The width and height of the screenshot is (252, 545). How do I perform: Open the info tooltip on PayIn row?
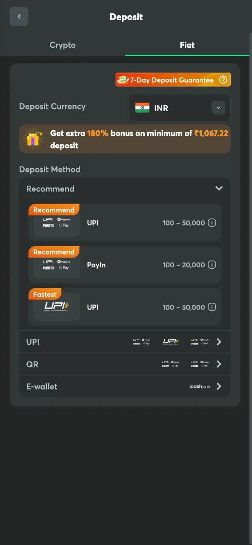coord(212,264)
